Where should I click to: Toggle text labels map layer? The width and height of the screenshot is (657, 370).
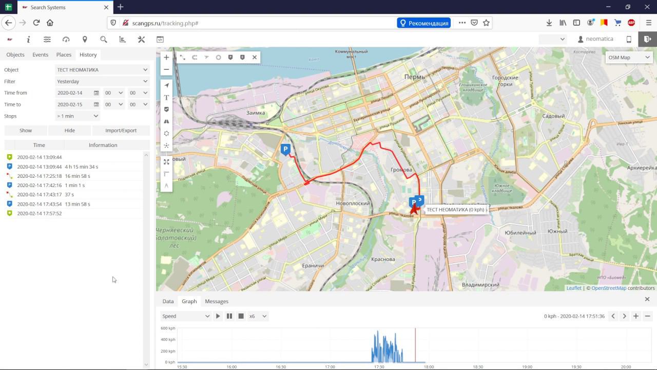(x=166, y=98)
